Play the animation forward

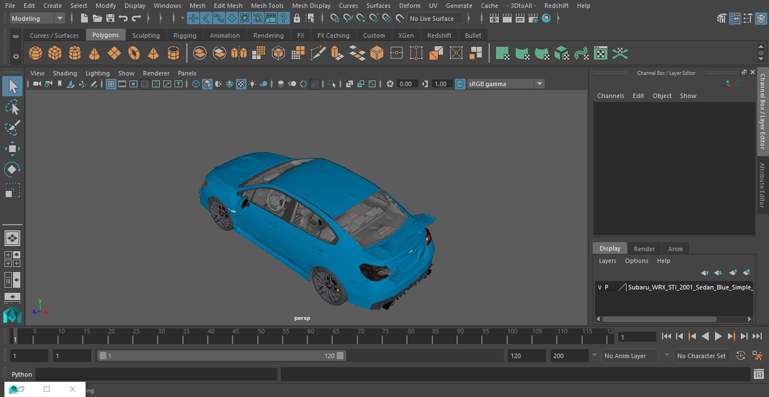click(718, 336)
